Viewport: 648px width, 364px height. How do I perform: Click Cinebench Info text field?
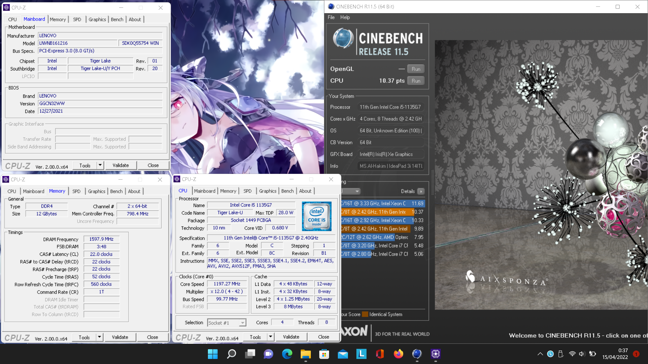click(391, 166)
